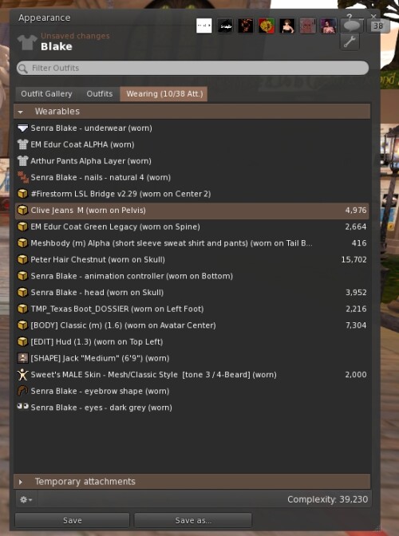Click the underwear icon for Senra Blake underwear
The width and height of the screenshot is (399, 536).
(22, 128)
